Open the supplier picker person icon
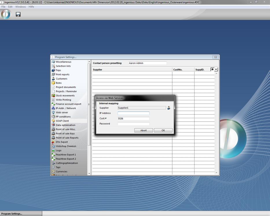 click(169, 108)
